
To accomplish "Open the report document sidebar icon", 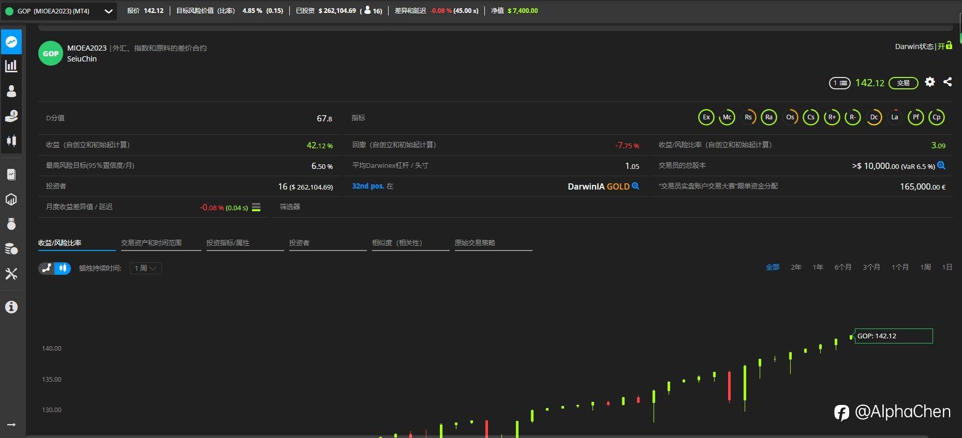I will (x=11, y=175).
